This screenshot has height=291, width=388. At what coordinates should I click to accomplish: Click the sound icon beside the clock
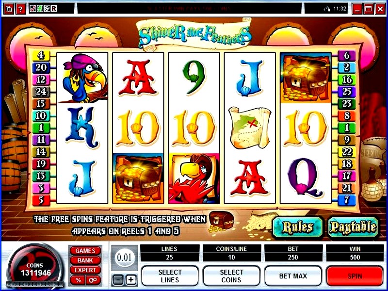click(x=326, y=9)
